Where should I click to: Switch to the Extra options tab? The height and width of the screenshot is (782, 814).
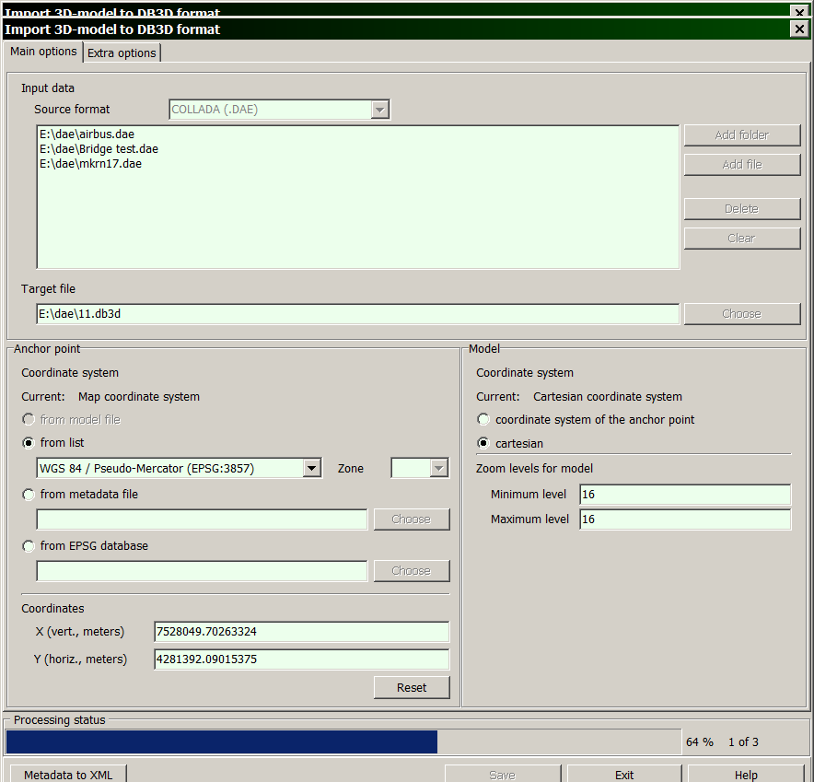[x=122, y=53]
